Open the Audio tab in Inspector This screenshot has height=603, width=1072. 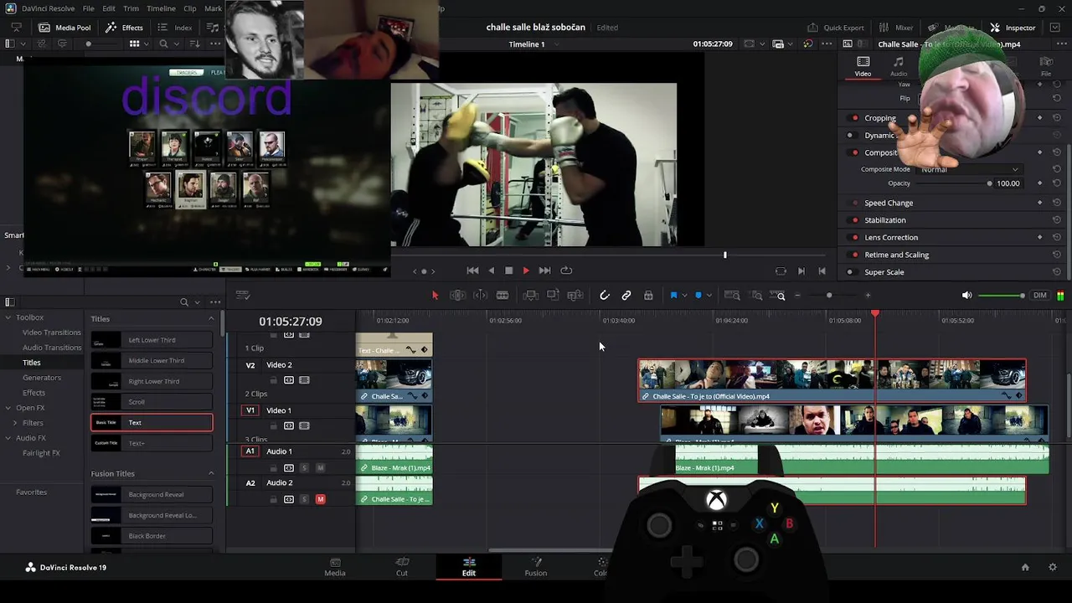[898, 67]
